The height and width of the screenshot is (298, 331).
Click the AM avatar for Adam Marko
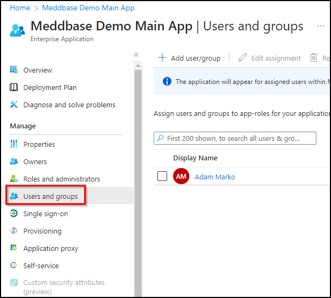pos(181,176)
